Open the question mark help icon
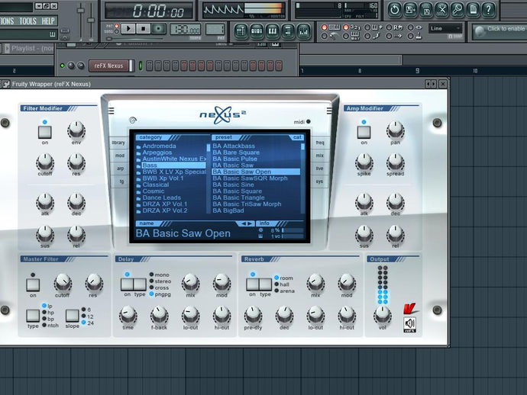 [488, 10]
